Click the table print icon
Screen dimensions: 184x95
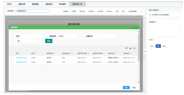point(134,48)
